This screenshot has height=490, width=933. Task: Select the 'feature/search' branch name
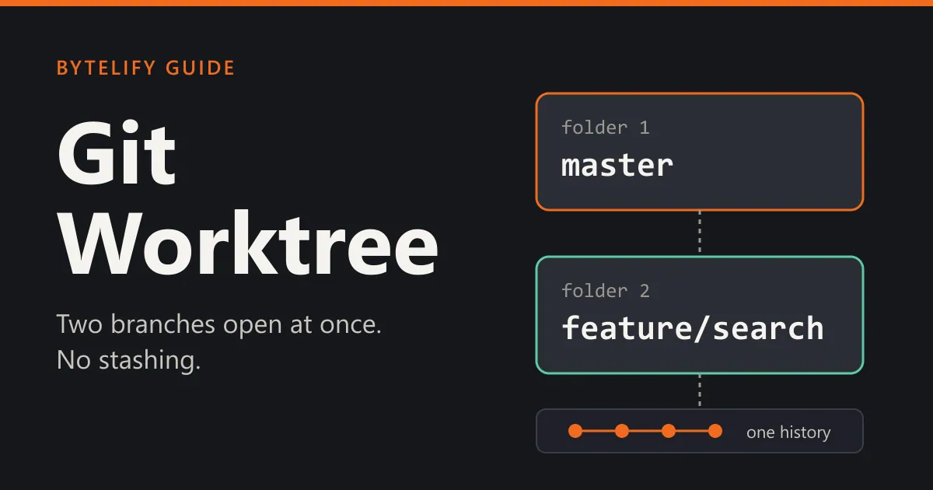point(692,328)
